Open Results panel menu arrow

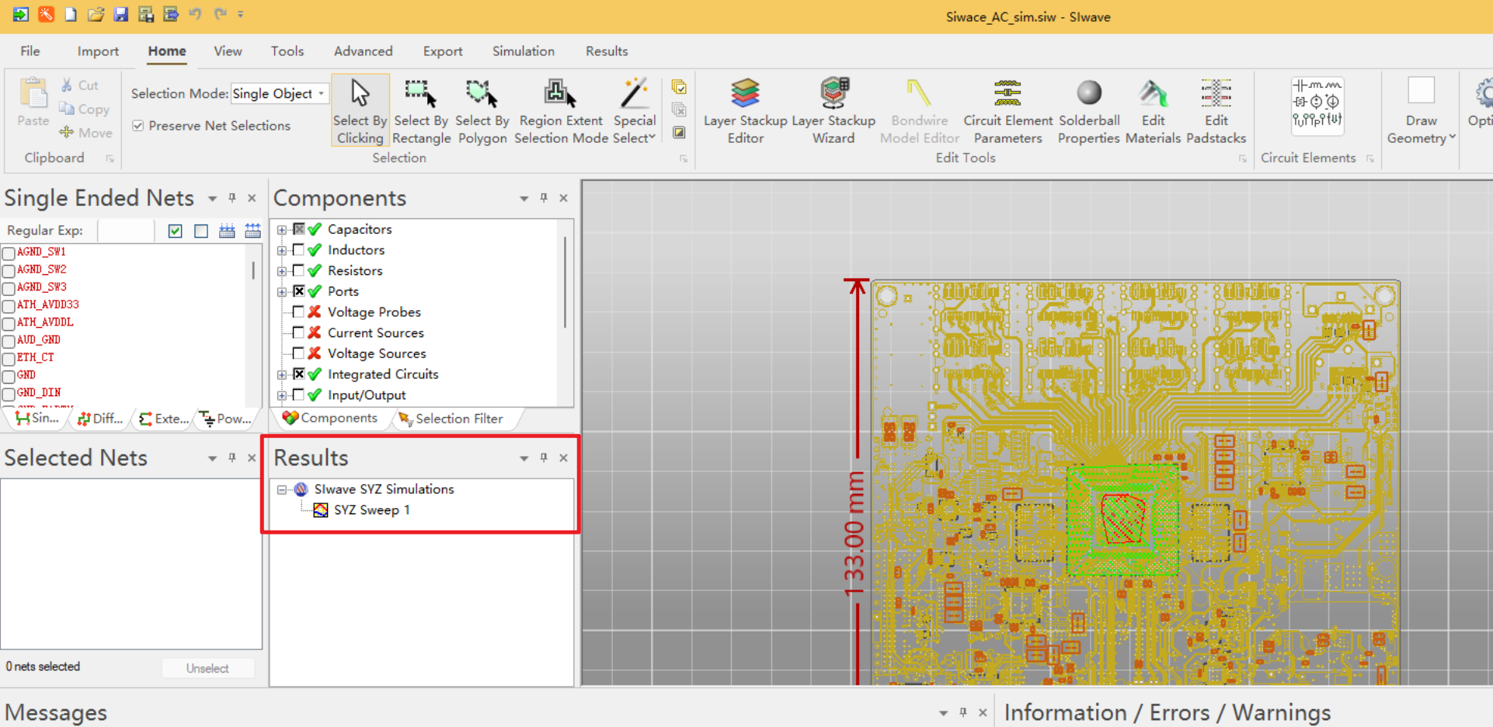click(x=524, y=458)
